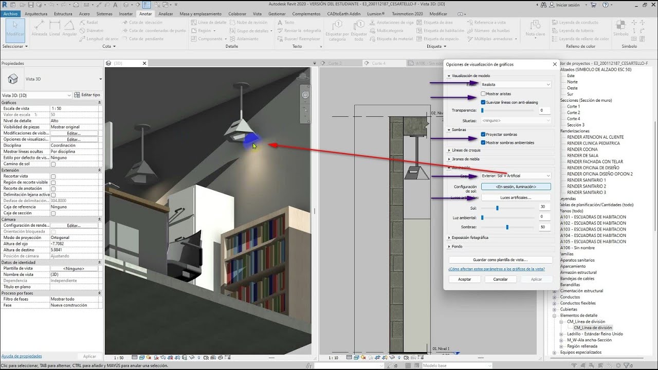The image size is (658, 370).
Task: Enable the Mostrar aristas checkbox
Action: pyautogui.click(x=483, y=94)
